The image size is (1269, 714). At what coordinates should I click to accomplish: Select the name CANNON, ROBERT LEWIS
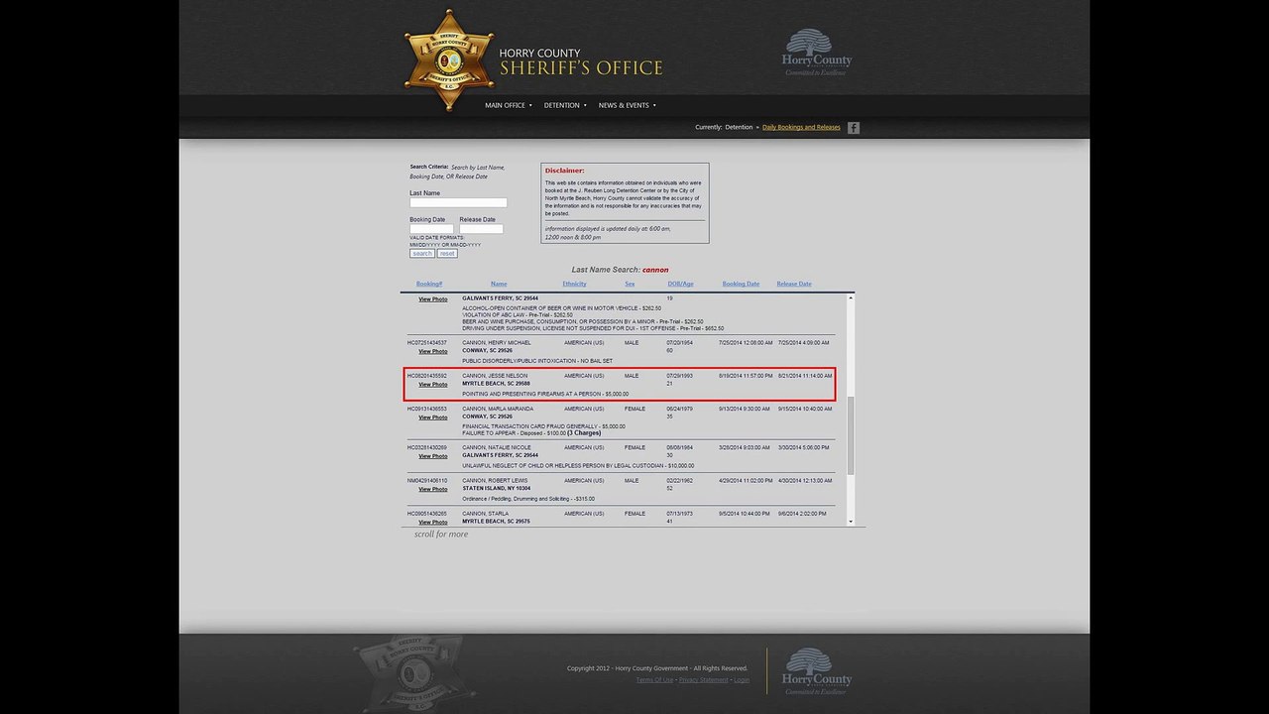coord(495,480)
